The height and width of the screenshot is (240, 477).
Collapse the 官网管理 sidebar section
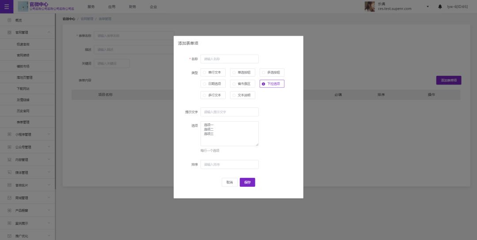tap(49, 32)
